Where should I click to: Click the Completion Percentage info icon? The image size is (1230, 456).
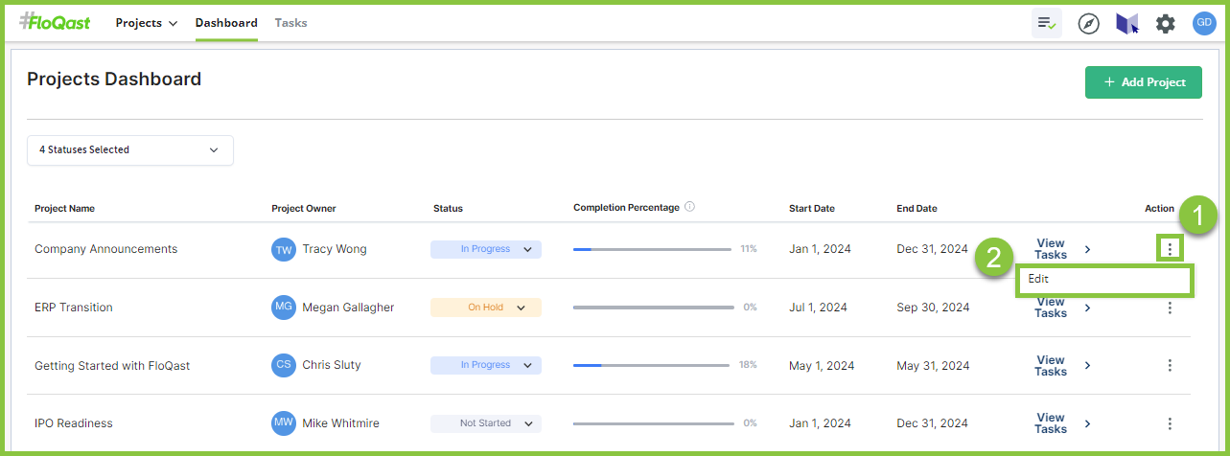(x=690, y=207)
